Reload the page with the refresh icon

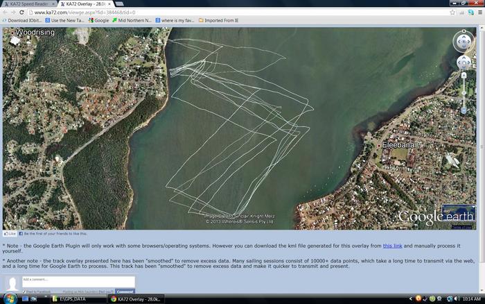tap(21, 12)
